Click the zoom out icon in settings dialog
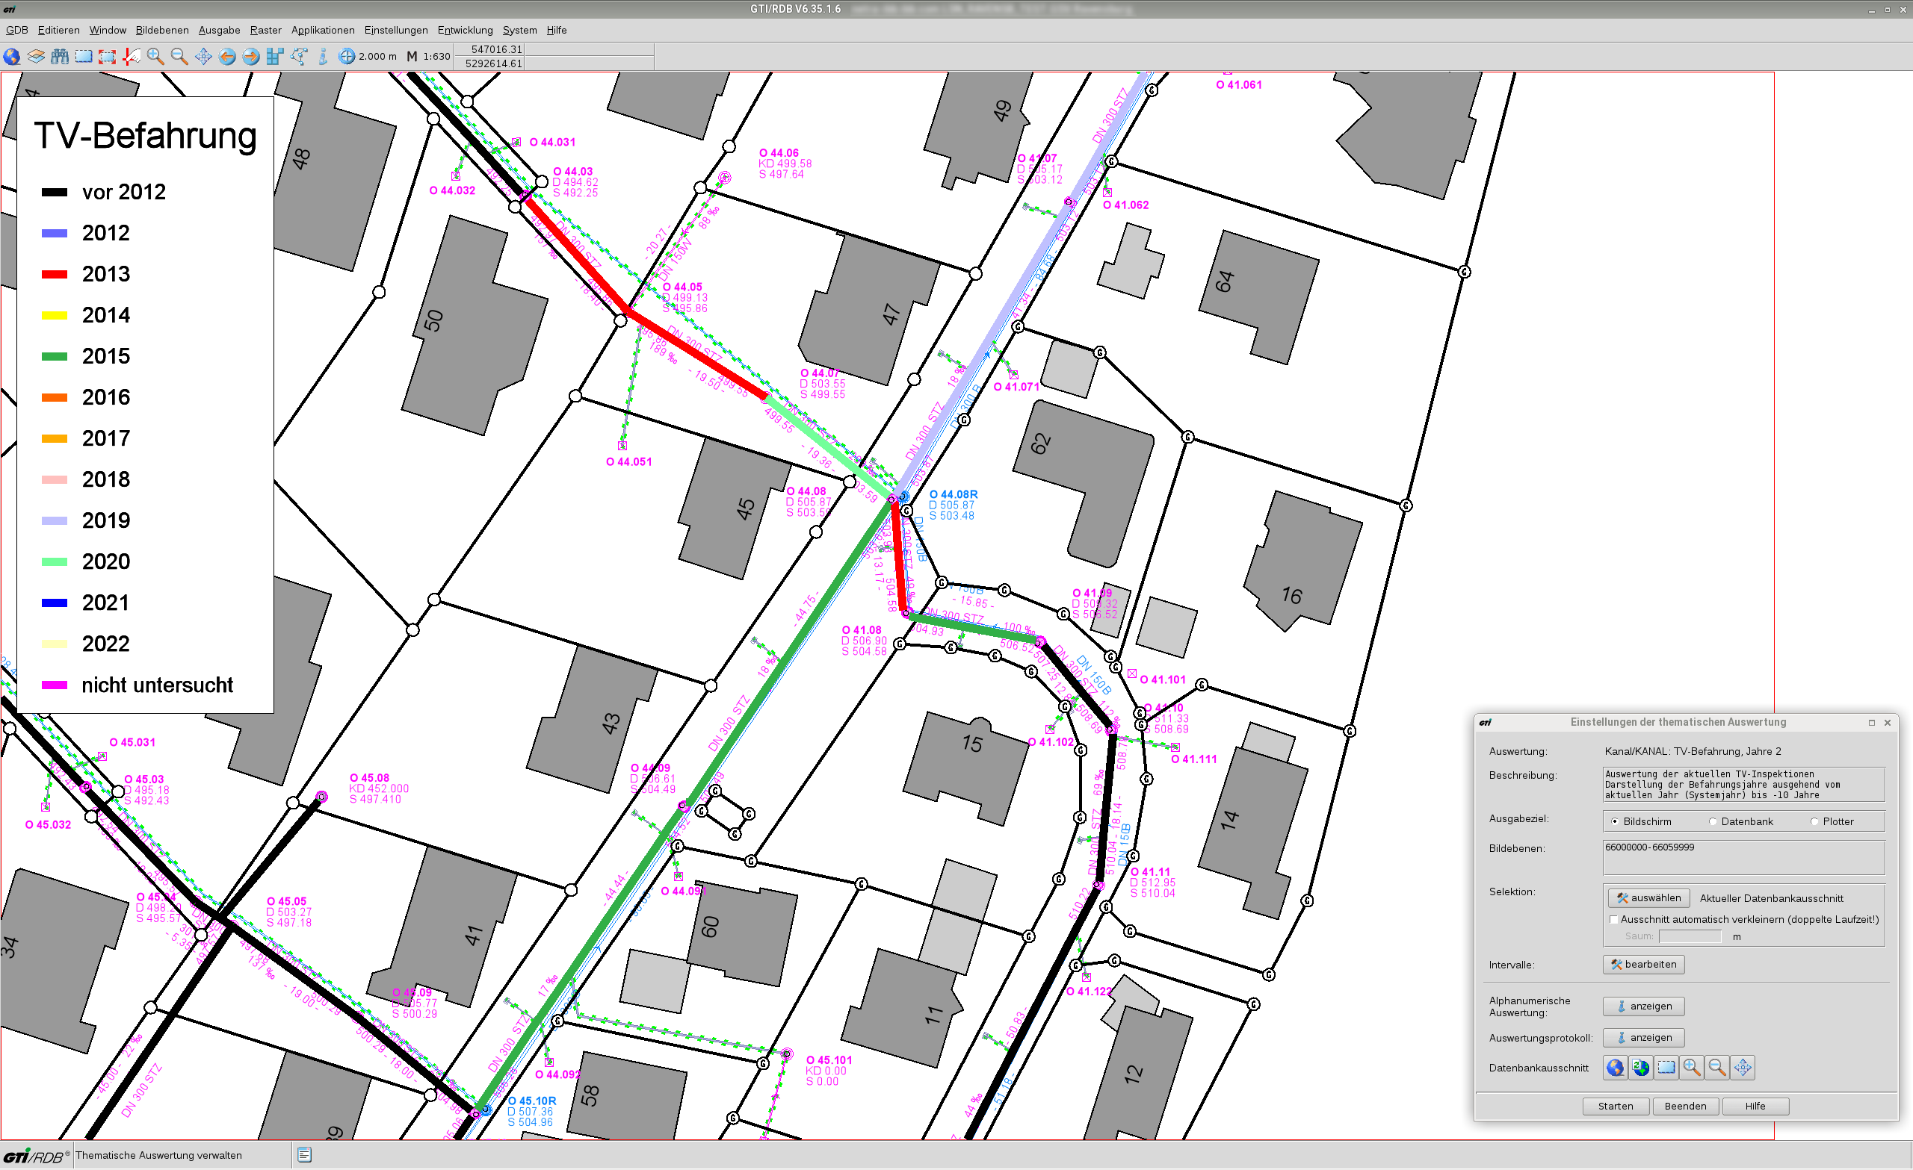The image size is (1913, 1170). point(1716,1068)
